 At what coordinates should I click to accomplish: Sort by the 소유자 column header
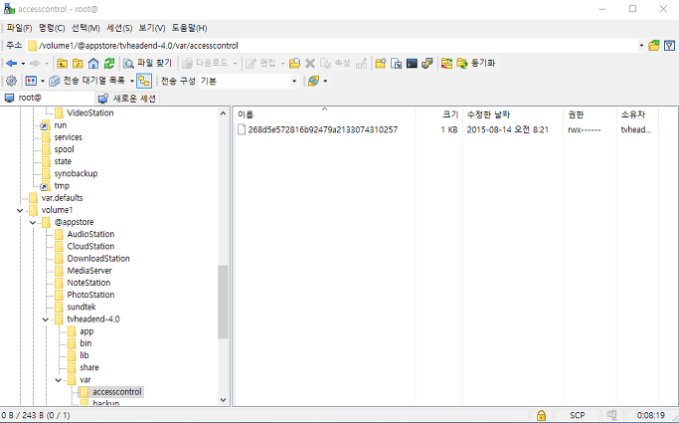point(637,114)
